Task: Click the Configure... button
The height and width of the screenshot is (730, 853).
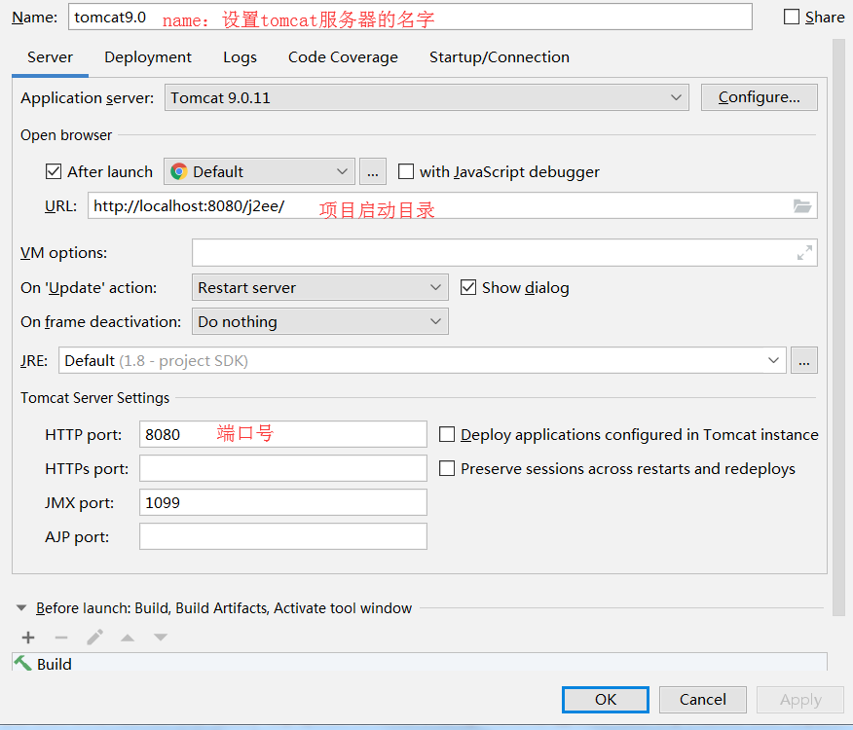Action: point(759,97)
